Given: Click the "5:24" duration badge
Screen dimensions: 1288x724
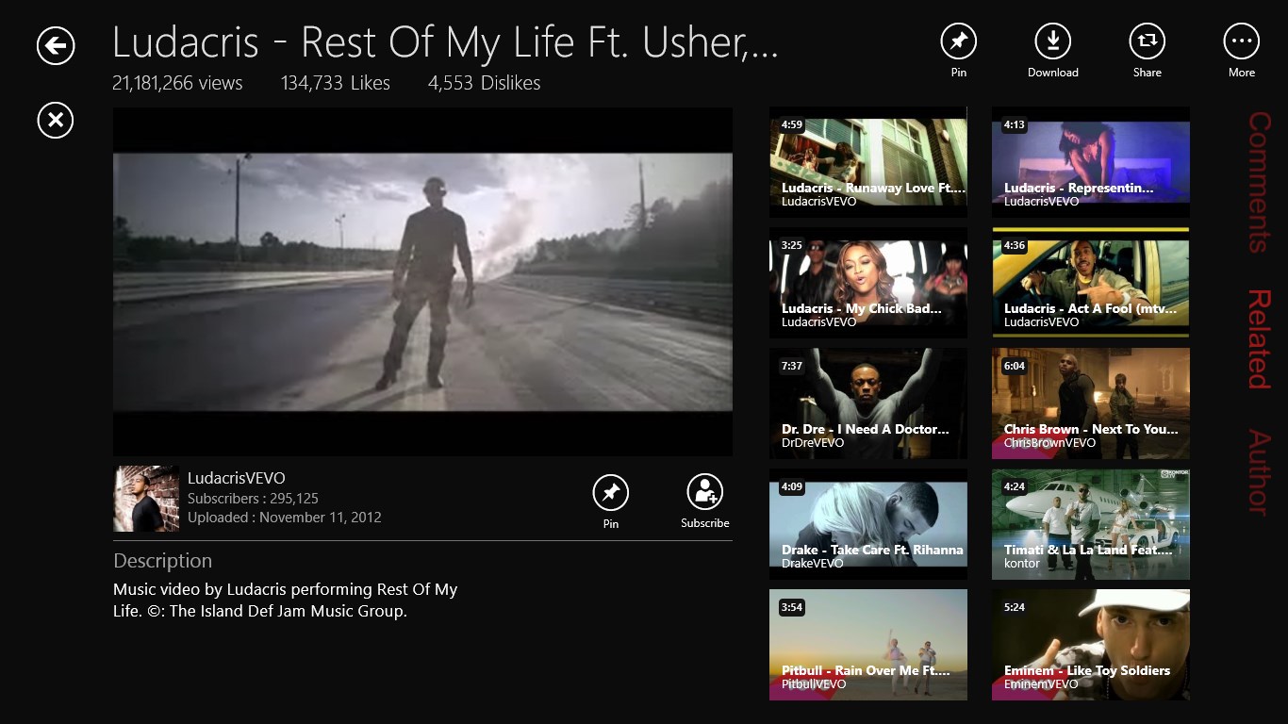Looking at the screenshot, I should [1015, 607].
